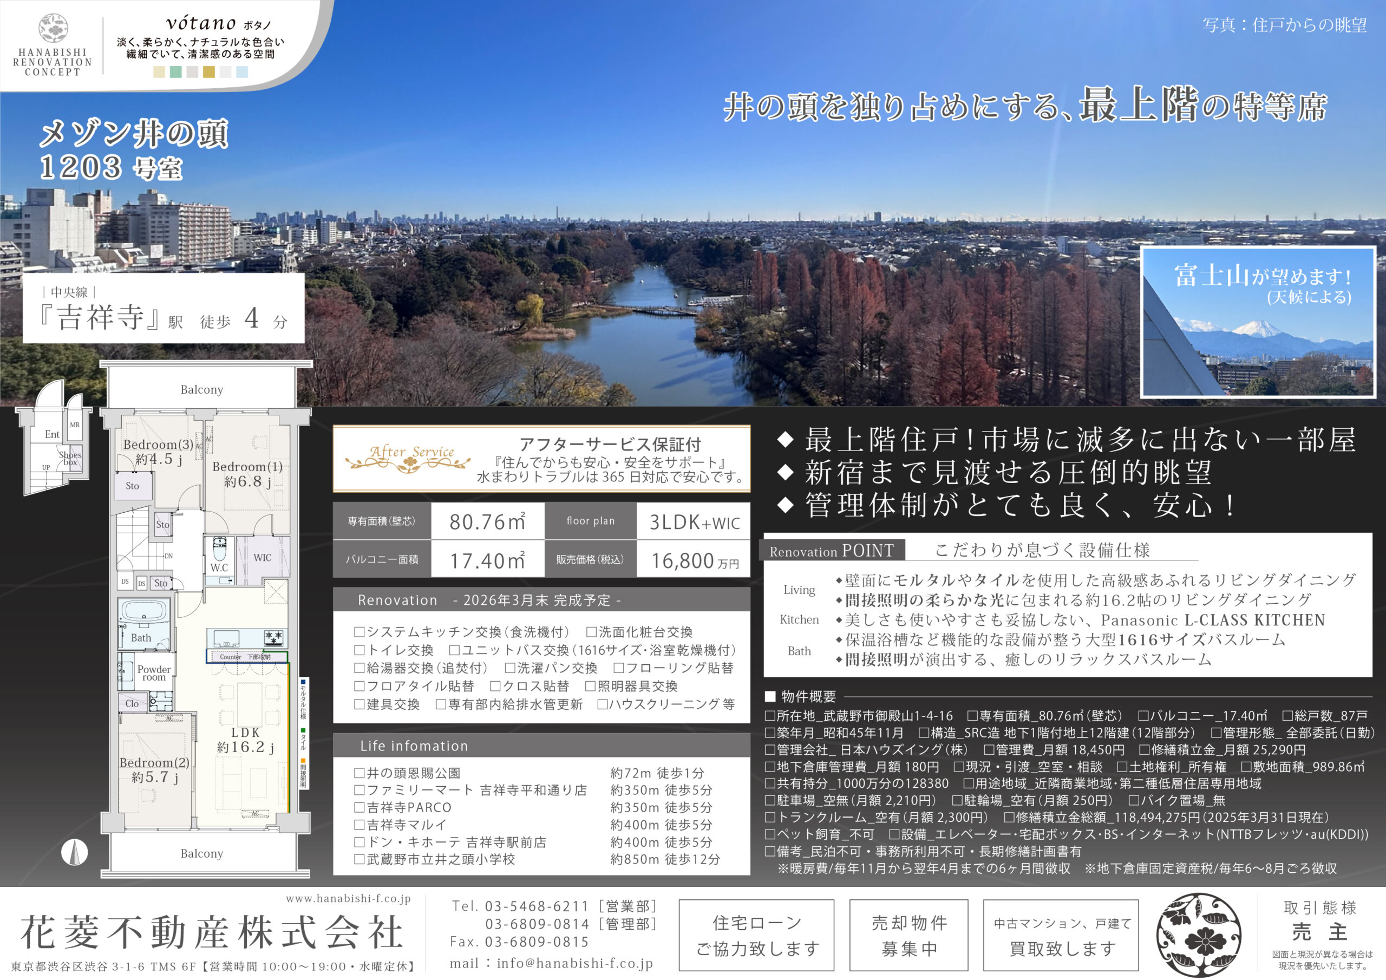Click the 売却物件募集中 button
The image size is (1386, 980).
(908, 935)
